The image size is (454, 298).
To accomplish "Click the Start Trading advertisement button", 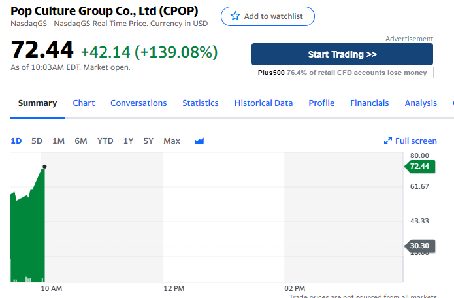I will (x=342, y=54).
